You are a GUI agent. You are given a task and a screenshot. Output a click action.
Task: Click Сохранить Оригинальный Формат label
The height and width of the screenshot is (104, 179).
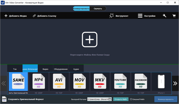26,99
